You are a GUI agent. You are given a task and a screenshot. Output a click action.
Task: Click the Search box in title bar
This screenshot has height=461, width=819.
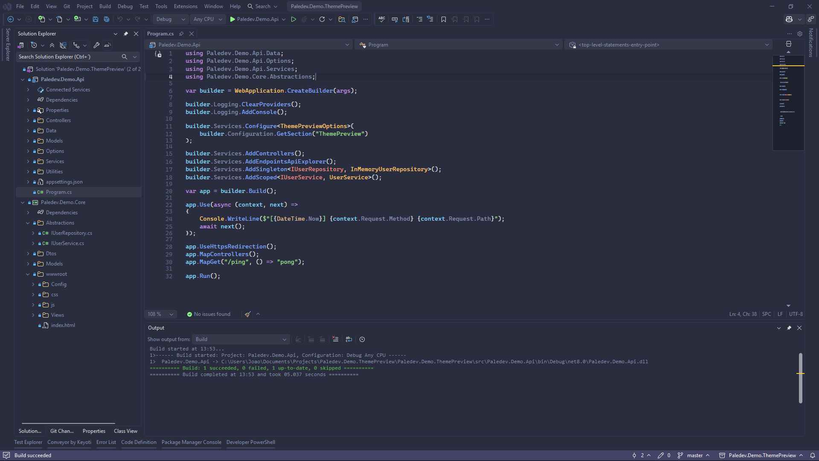coord(262,6)
